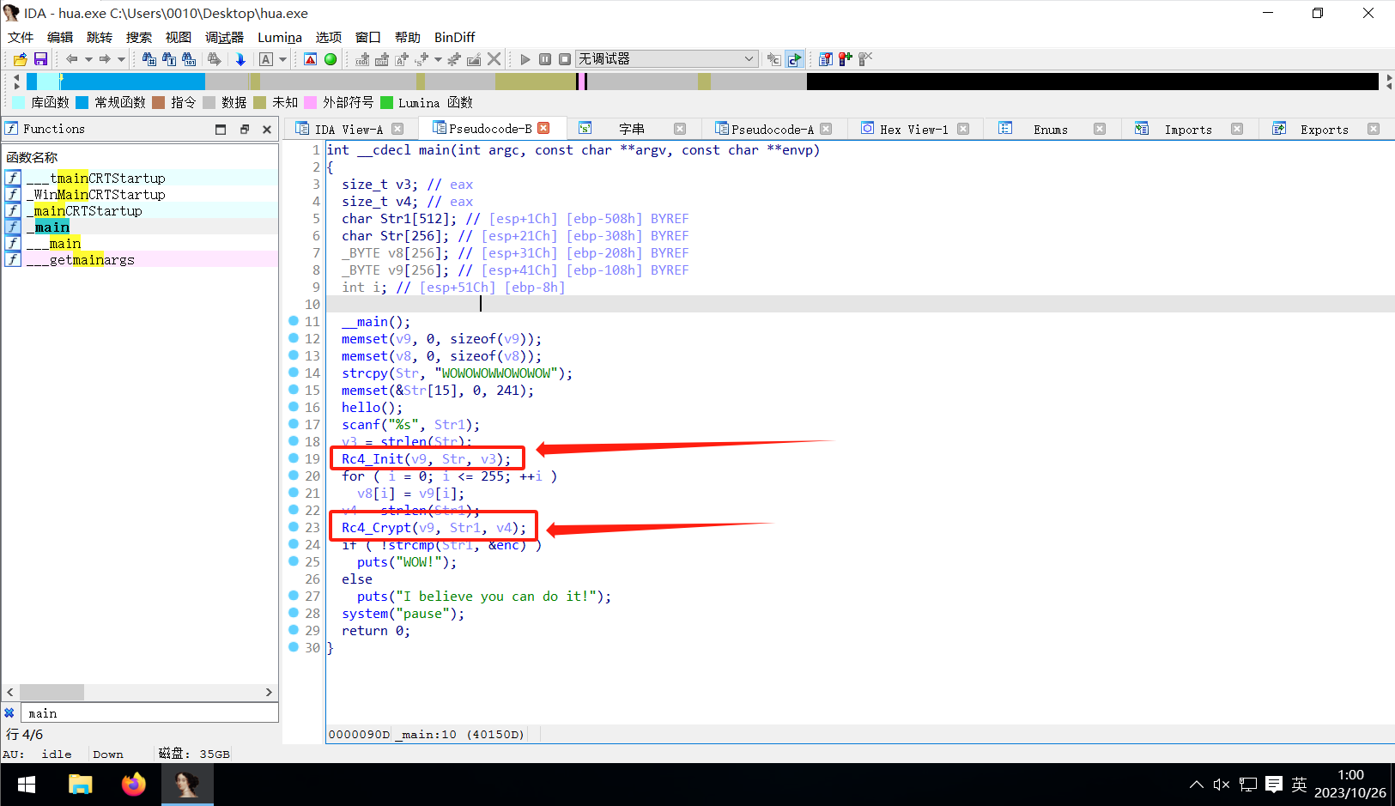Start the process with the play icon
This screenshot has width=1395, height=806.
tap(525, 59)
